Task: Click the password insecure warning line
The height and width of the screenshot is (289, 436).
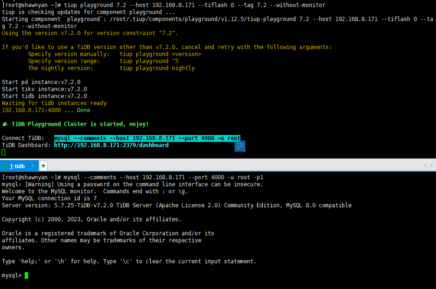Action: pyautogui.click(x=133, y=184)
